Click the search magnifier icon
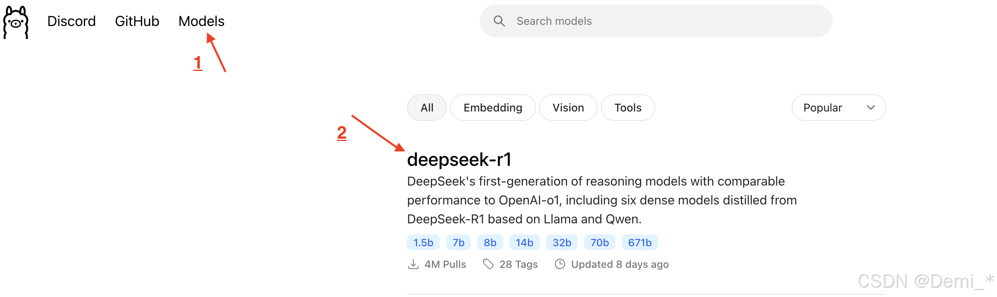Image resolution: width=997 pixels, height=297 pixels. point(499,21)
